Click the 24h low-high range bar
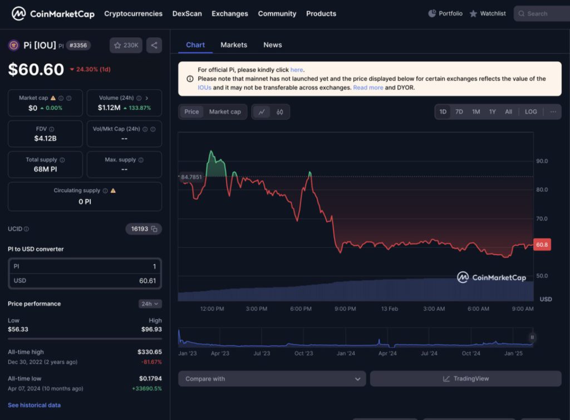Screen dimensions: 570x420 pos(85,339)
